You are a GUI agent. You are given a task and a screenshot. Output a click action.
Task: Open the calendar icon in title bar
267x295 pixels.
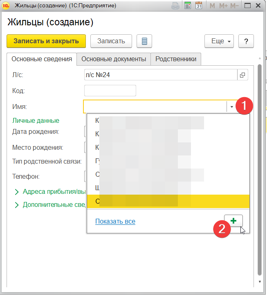[x=199, y=6]
